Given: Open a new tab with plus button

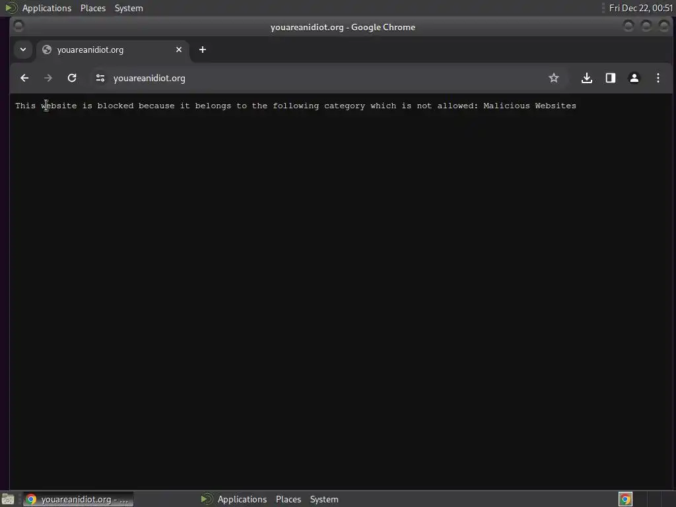Looking at the screenshot, I should pyautogui.click(x=203, y=50).
